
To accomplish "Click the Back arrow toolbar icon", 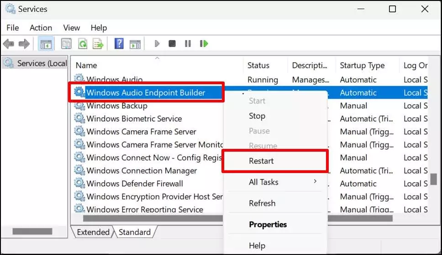I will (x=9, y=44).
